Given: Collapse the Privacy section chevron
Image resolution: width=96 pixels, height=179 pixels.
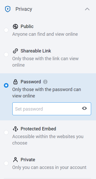Looking at the screenshot, I should pos(87,9).
